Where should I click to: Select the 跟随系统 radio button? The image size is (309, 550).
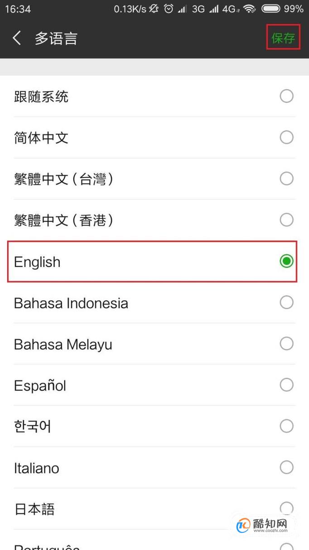286,96
